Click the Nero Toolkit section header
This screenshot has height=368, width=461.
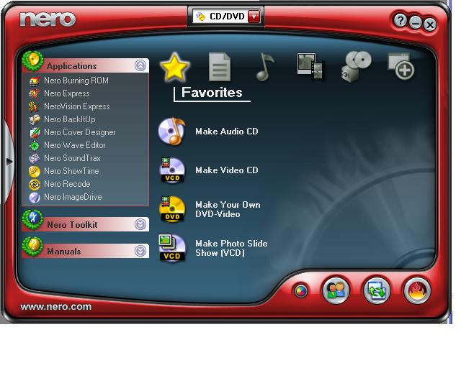point(86,224)
